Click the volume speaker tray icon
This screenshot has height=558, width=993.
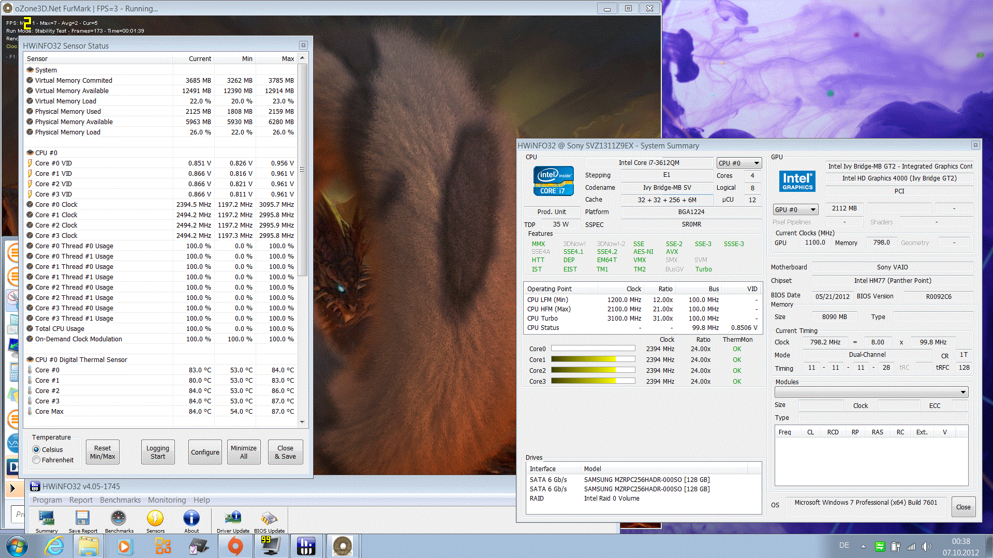pyautogui.click(x=926, y=546)
